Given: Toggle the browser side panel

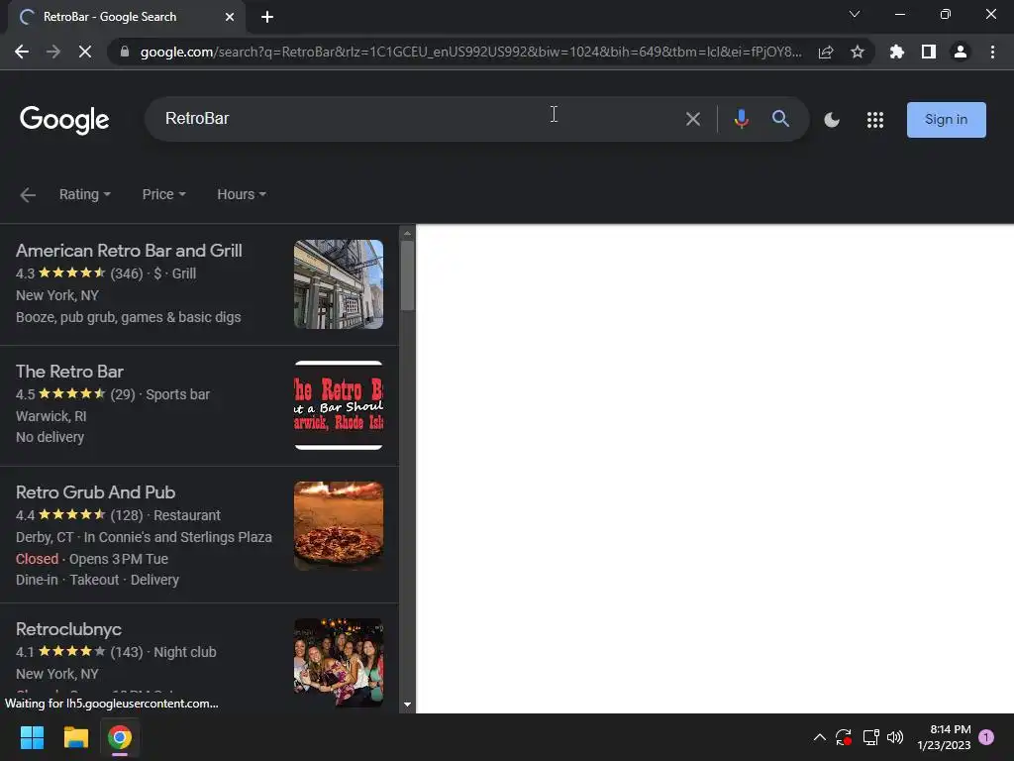Looking at the screenshot, I should coord(929,52).
